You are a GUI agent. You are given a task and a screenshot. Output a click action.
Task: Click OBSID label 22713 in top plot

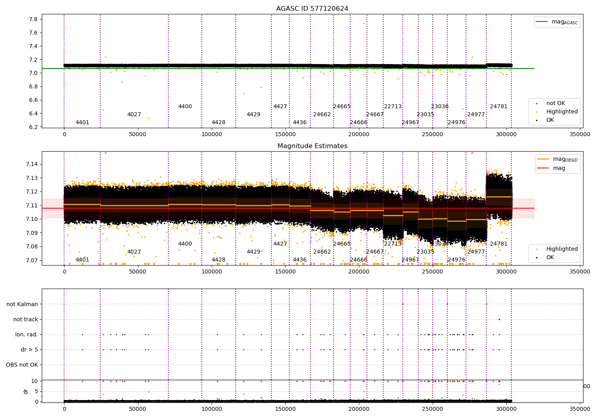tap(393, 107)
